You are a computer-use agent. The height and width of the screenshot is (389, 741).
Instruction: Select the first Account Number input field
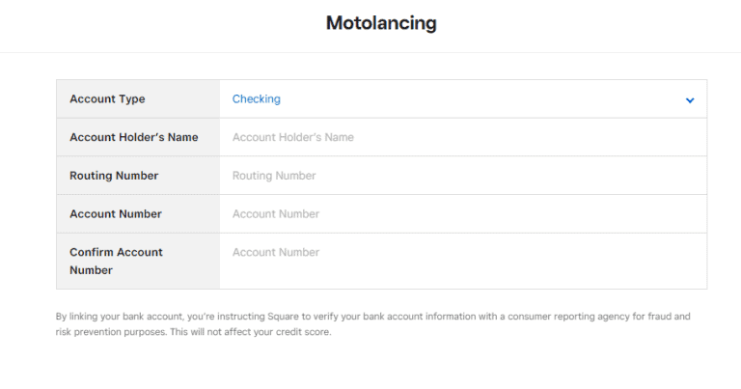tap(461, 213)
